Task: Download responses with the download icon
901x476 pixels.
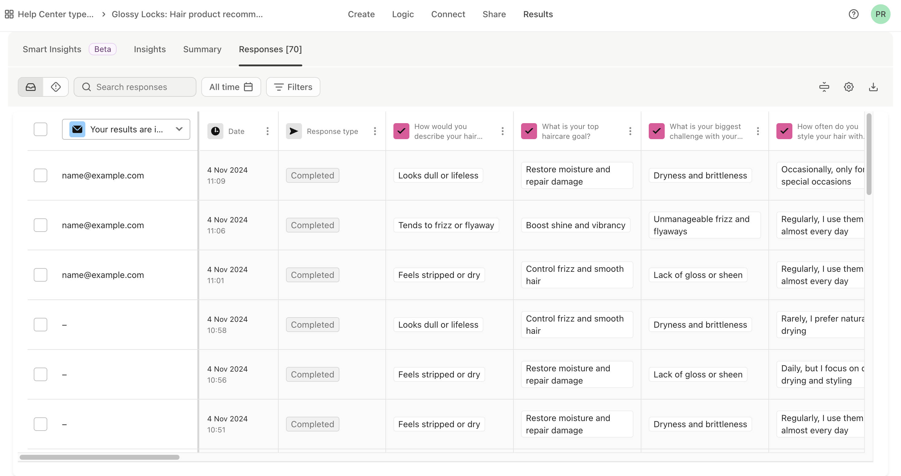Action: pos(873,87)
